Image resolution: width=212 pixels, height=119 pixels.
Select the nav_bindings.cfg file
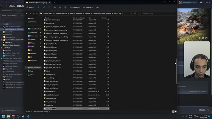pos(51,102)
